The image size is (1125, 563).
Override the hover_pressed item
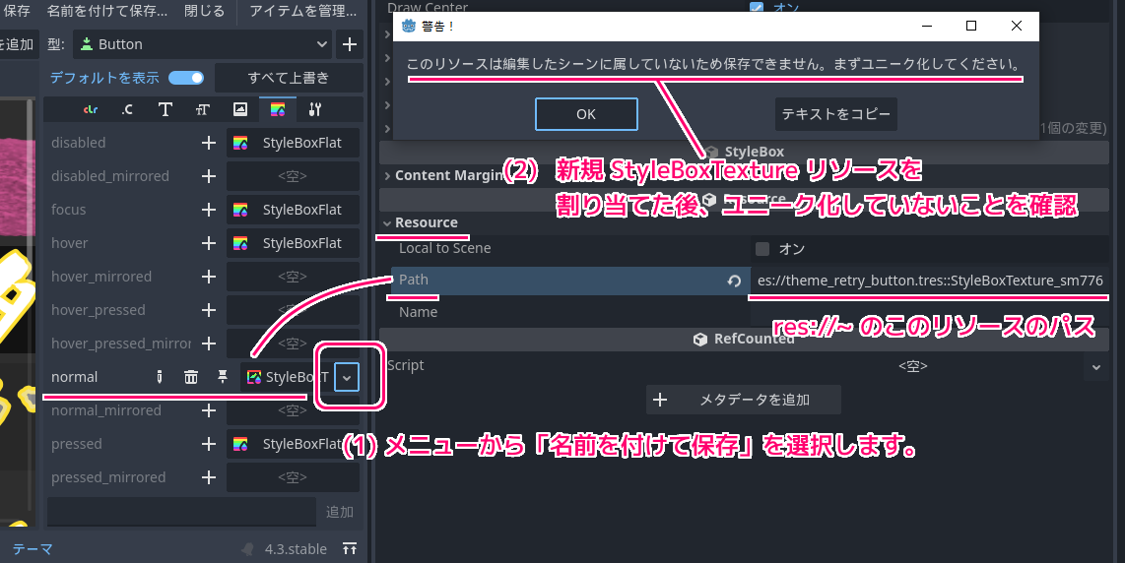click(x=209, y=310)
